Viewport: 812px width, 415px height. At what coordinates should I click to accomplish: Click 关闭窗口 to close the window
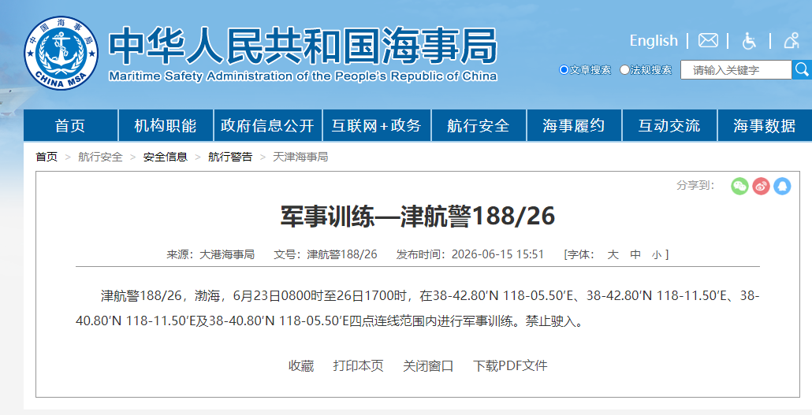click(x=428, y=366)
